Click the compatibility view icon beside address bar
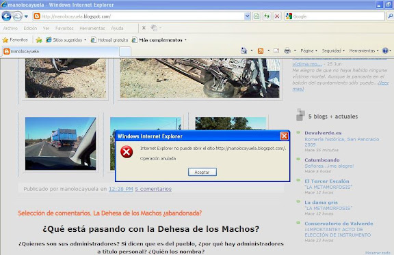This screenshot has height=255, width=394. click(257, 16)
